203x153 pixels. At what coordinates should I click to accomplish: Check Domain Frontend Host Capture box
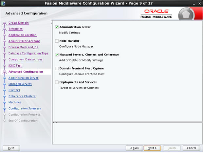(57, 68)
